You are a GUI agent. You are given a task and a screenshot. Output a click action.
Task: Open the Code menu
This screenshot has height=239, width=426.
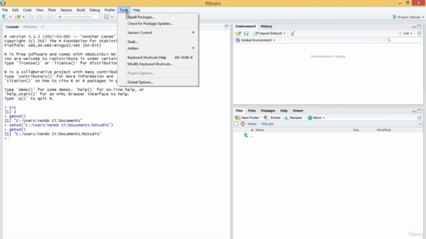pos(27,10)
